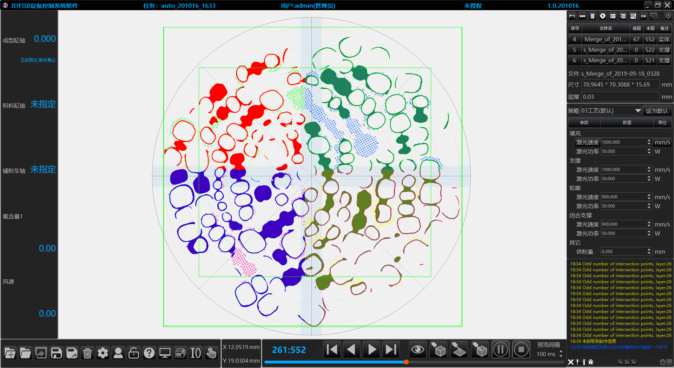Click the open padlock icon
Image resolution: width=674 pixels, height=368 pixels.
pos(134,353)
